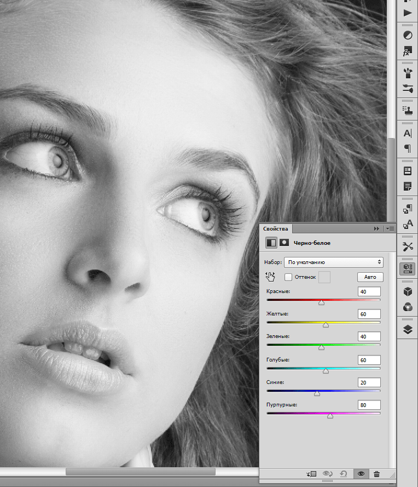Select the on-image targeted adjustment hand tool

click(x=271, y=277)
